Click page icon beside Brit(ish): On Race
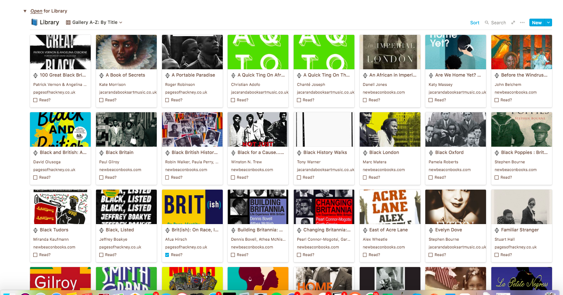The image size is (563, 295). tap(167, 230)
